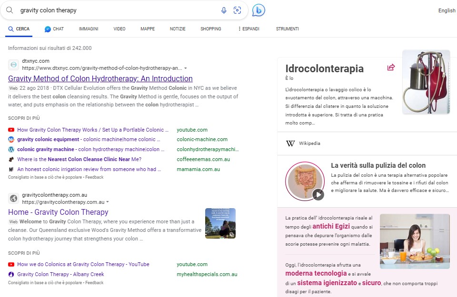Click icon beside Gravity Colon Therapy - Albany Creek
The image size is (457, 297).
(x=11, y=274)
